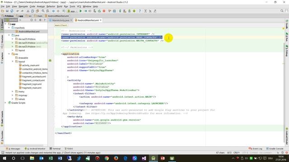Screen dimensions: 289x162
Task: Click the Copy toolbar icon
Action: point(33,11)
